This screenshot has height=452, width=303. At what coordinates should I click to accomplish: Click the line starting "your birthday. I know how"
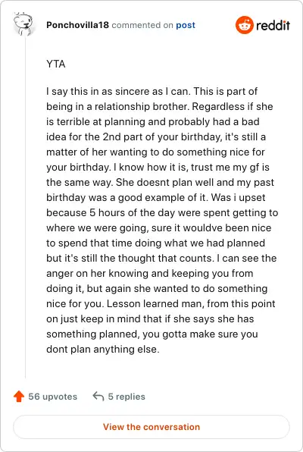158,167
